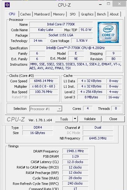Click the DRAM Frequency value field
This screenshot has width=127, height=190.
pyautogui.click(x=75, y=151)
